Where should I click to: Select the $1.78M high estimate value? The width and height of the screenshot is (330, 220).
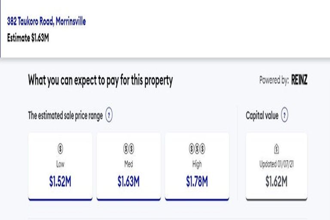(197, 182)
